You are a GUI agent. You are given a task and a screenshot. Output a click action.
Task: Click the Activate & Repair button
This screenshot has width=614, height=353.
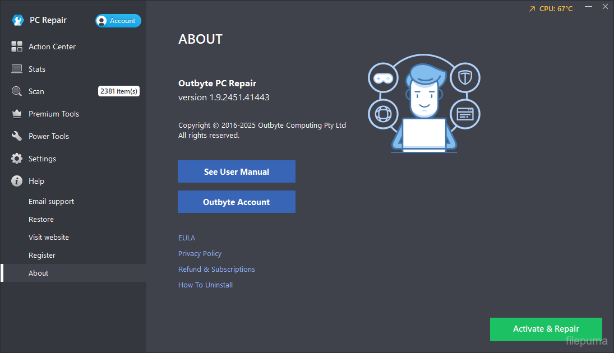point(546,329)
